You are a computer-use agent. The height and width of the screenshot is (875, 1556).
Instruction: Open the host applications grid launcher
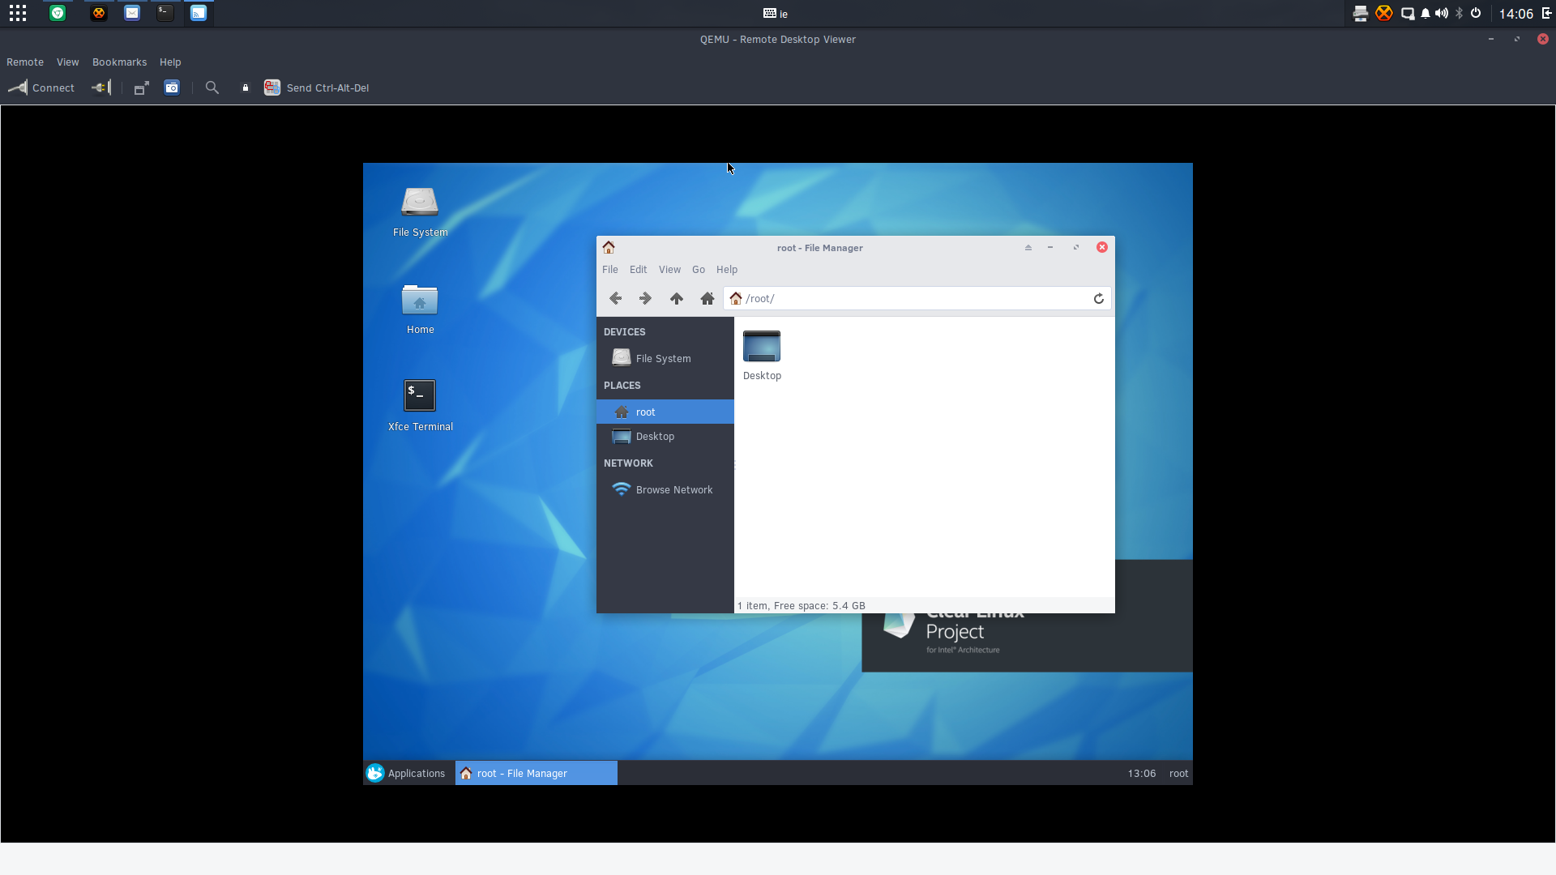pos(18,13)
